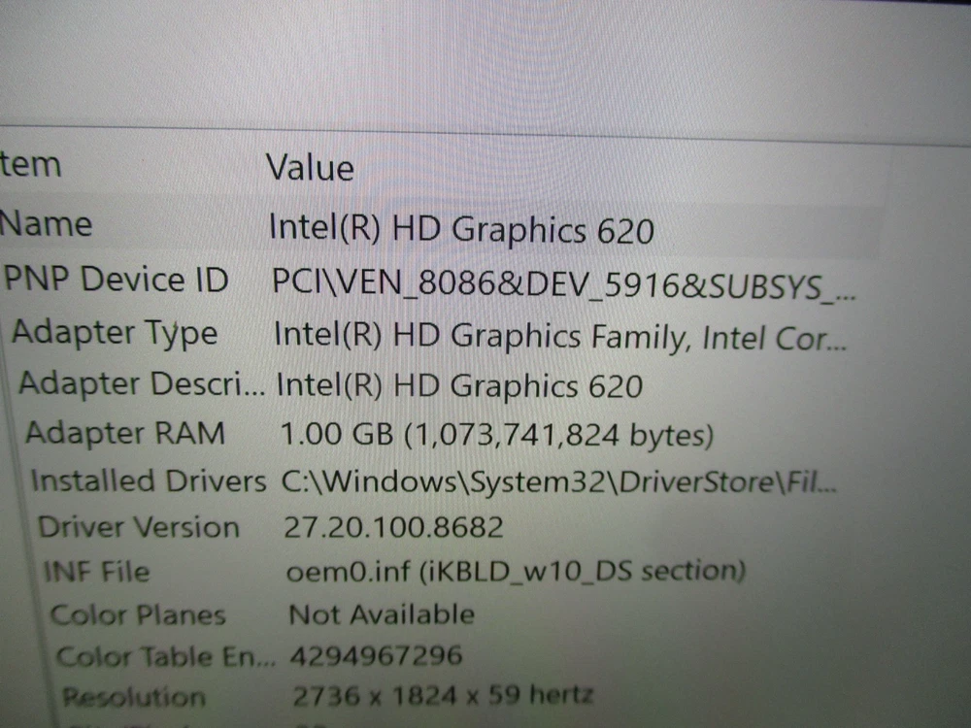
Task: Click the Intel HD Graphics Family value
Action: [560, 336]
